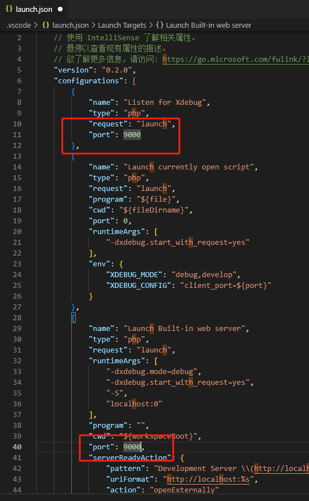Screen dimensions: 309x501
Task: Click the JSON braces icon in the tab
Action: 9,9
